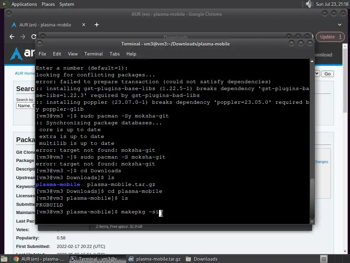The height and width of the screenshot is (263, 350).
Task: Click Popularity value 0.58
Action: tap(61, 238)
